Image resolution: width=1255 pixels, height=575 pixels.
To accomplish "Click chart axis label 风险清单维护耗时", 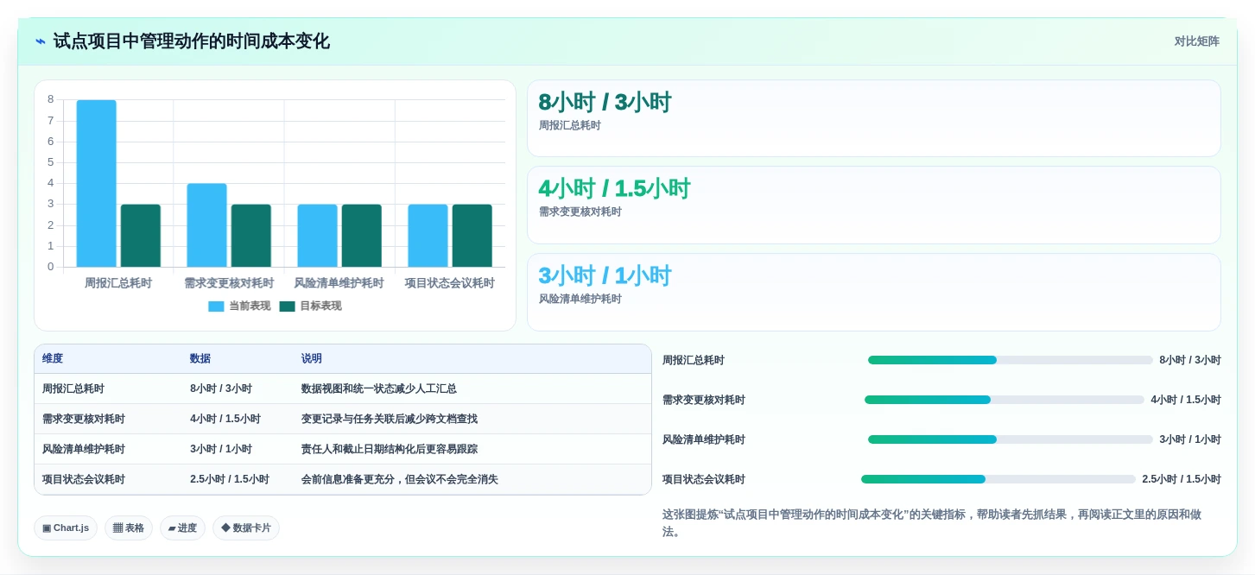I will (339, 283).
